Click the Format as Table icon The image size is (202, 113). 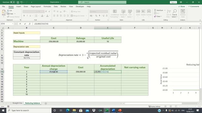(123, 12)
